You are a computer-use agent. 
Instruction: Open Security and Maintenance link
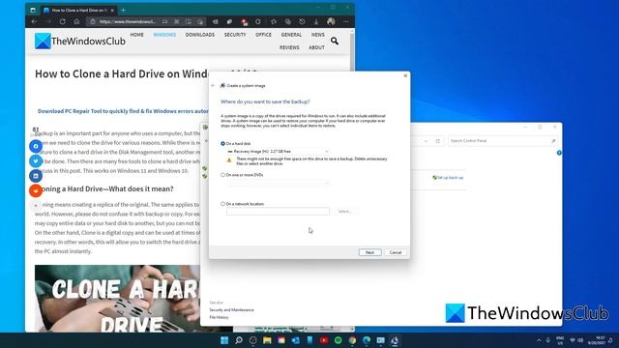[x=231, y=310]
